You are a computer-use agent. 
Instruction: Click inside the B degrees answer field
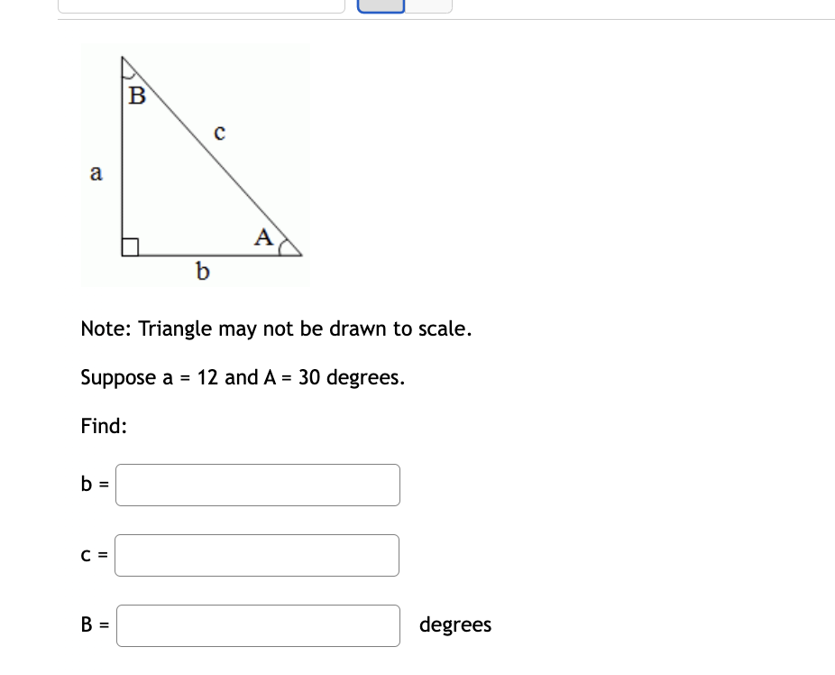(x=257, y=624)
